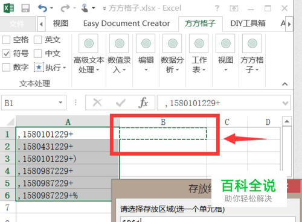Open ribbon display options
This screenshot has height=222, width=302.
click(234, 8)
